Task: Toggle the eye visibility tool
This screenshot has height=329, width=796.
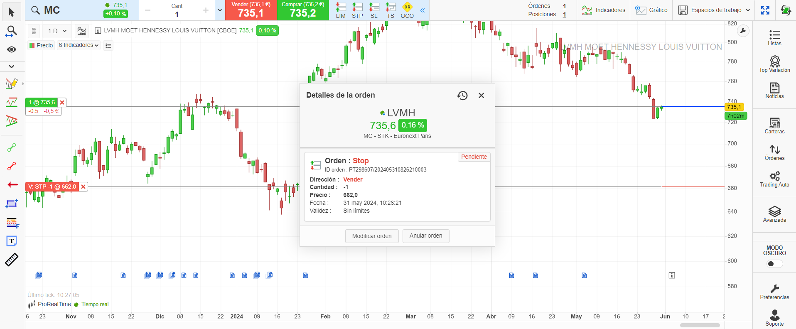Action: (x=12, y=49)
